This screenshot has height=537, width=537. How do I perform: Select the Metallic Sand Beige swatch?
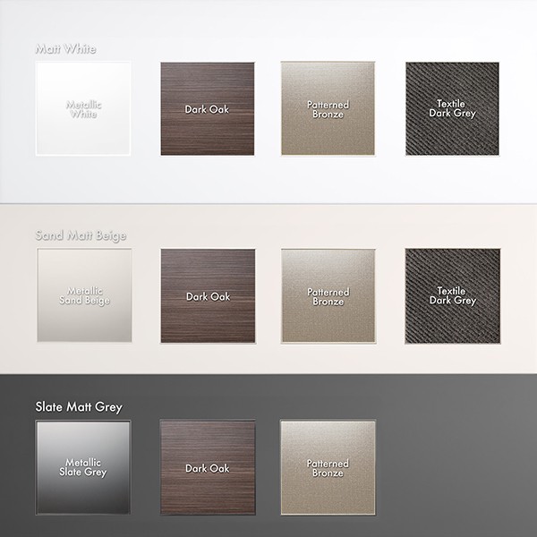[84, 296]
